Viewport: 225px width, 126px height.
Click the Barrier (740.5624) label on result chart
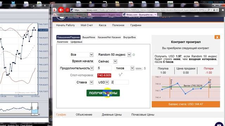point(193,85)
